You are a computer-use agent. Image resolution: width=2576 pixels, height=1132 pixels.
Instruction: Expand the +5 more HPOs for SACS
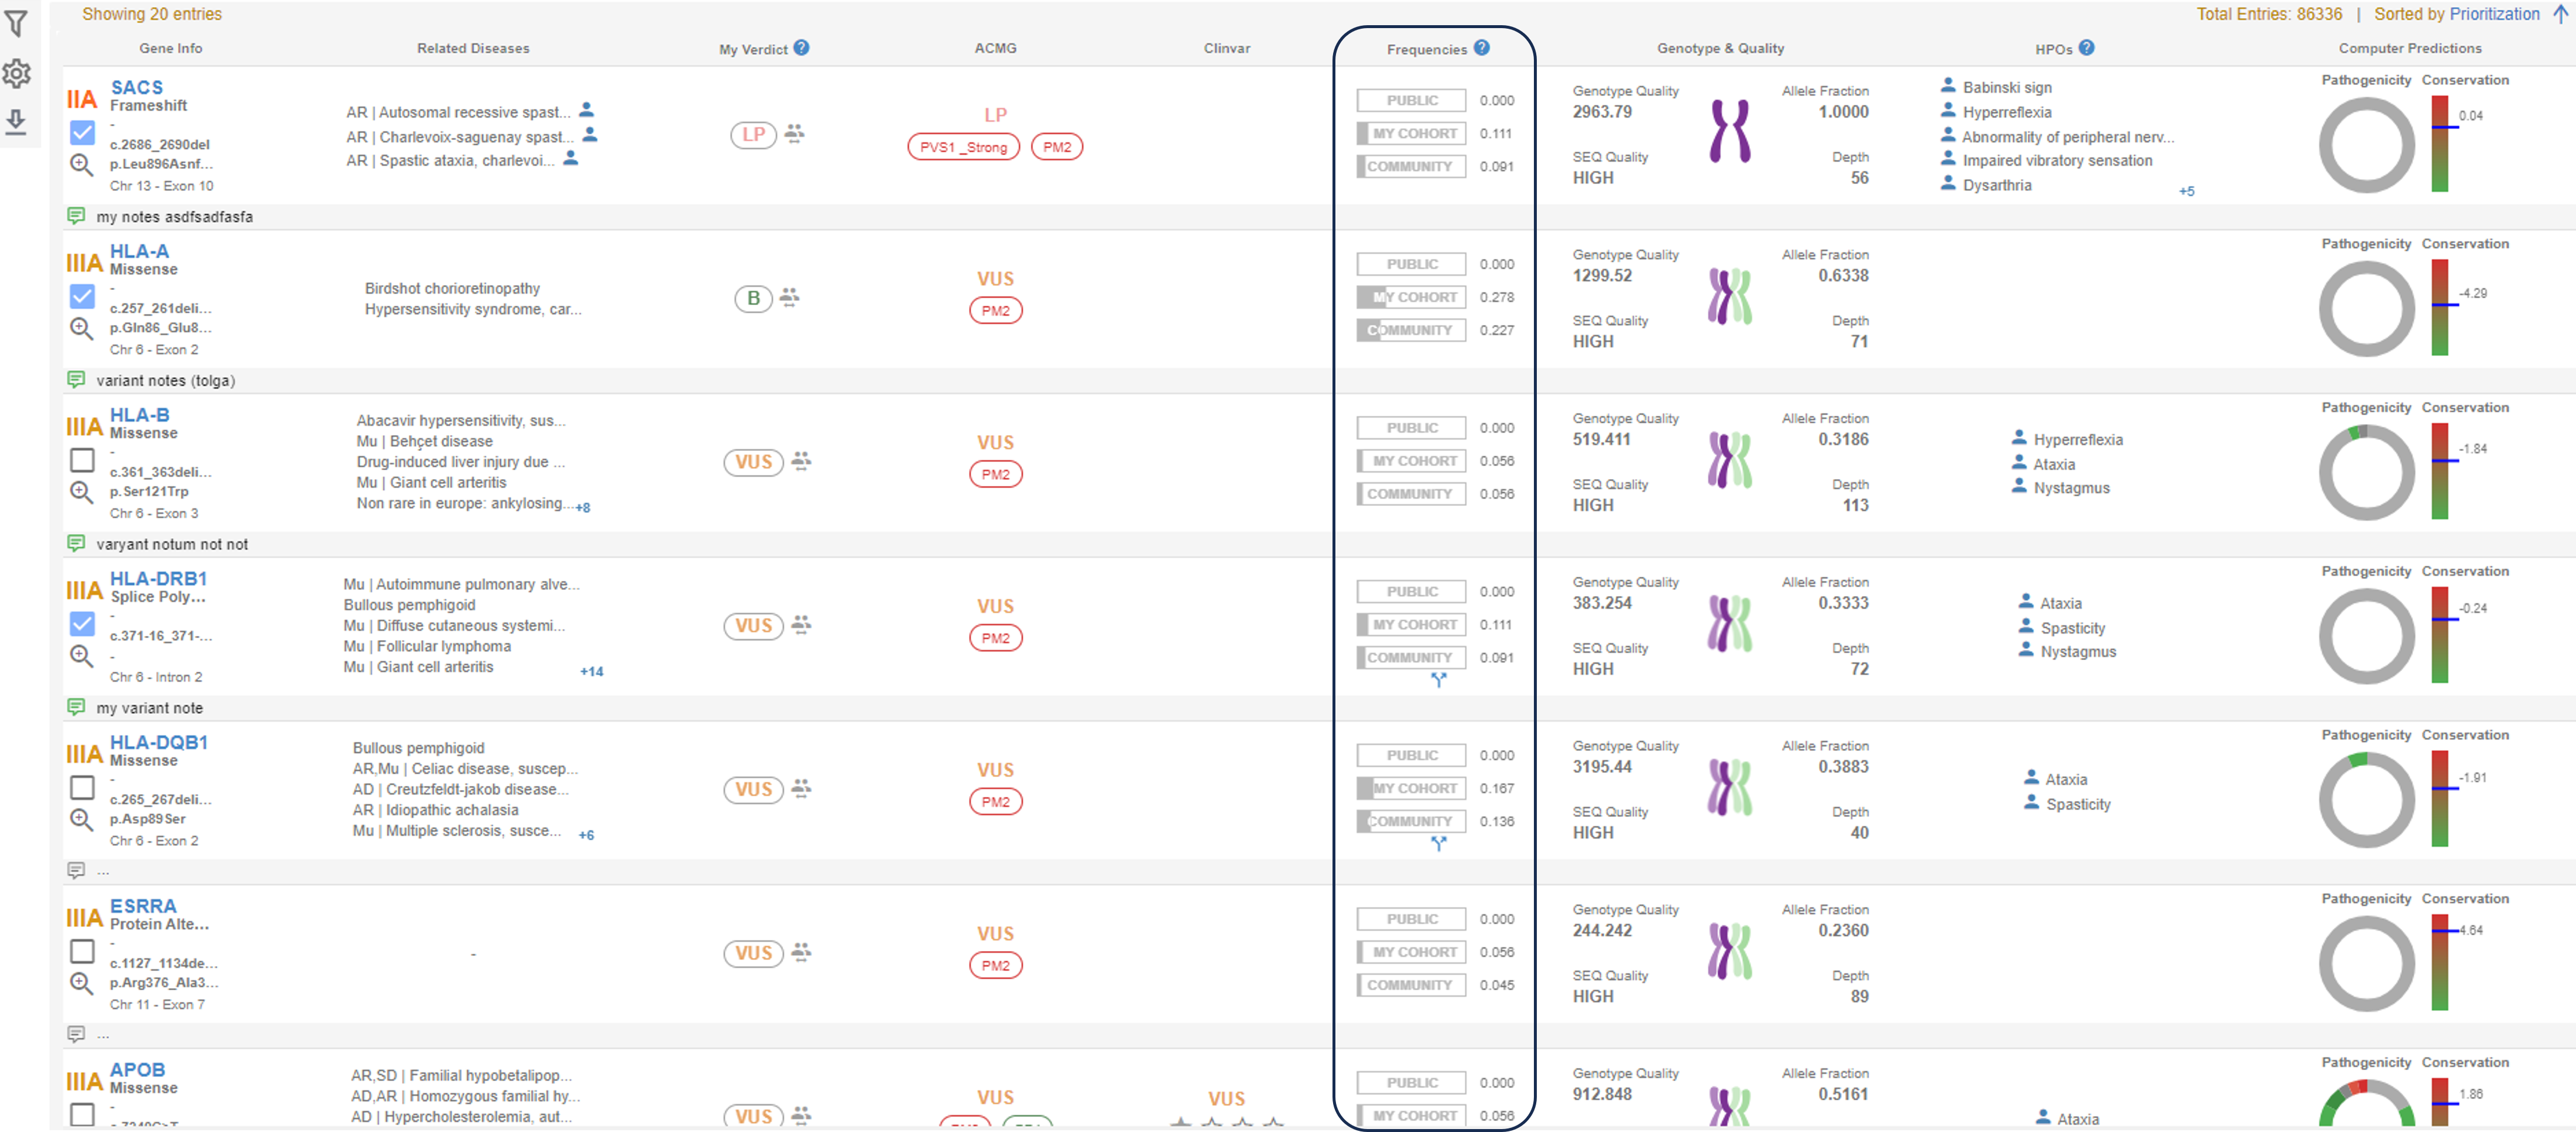pyautogui.click(x=2187, y=191)
